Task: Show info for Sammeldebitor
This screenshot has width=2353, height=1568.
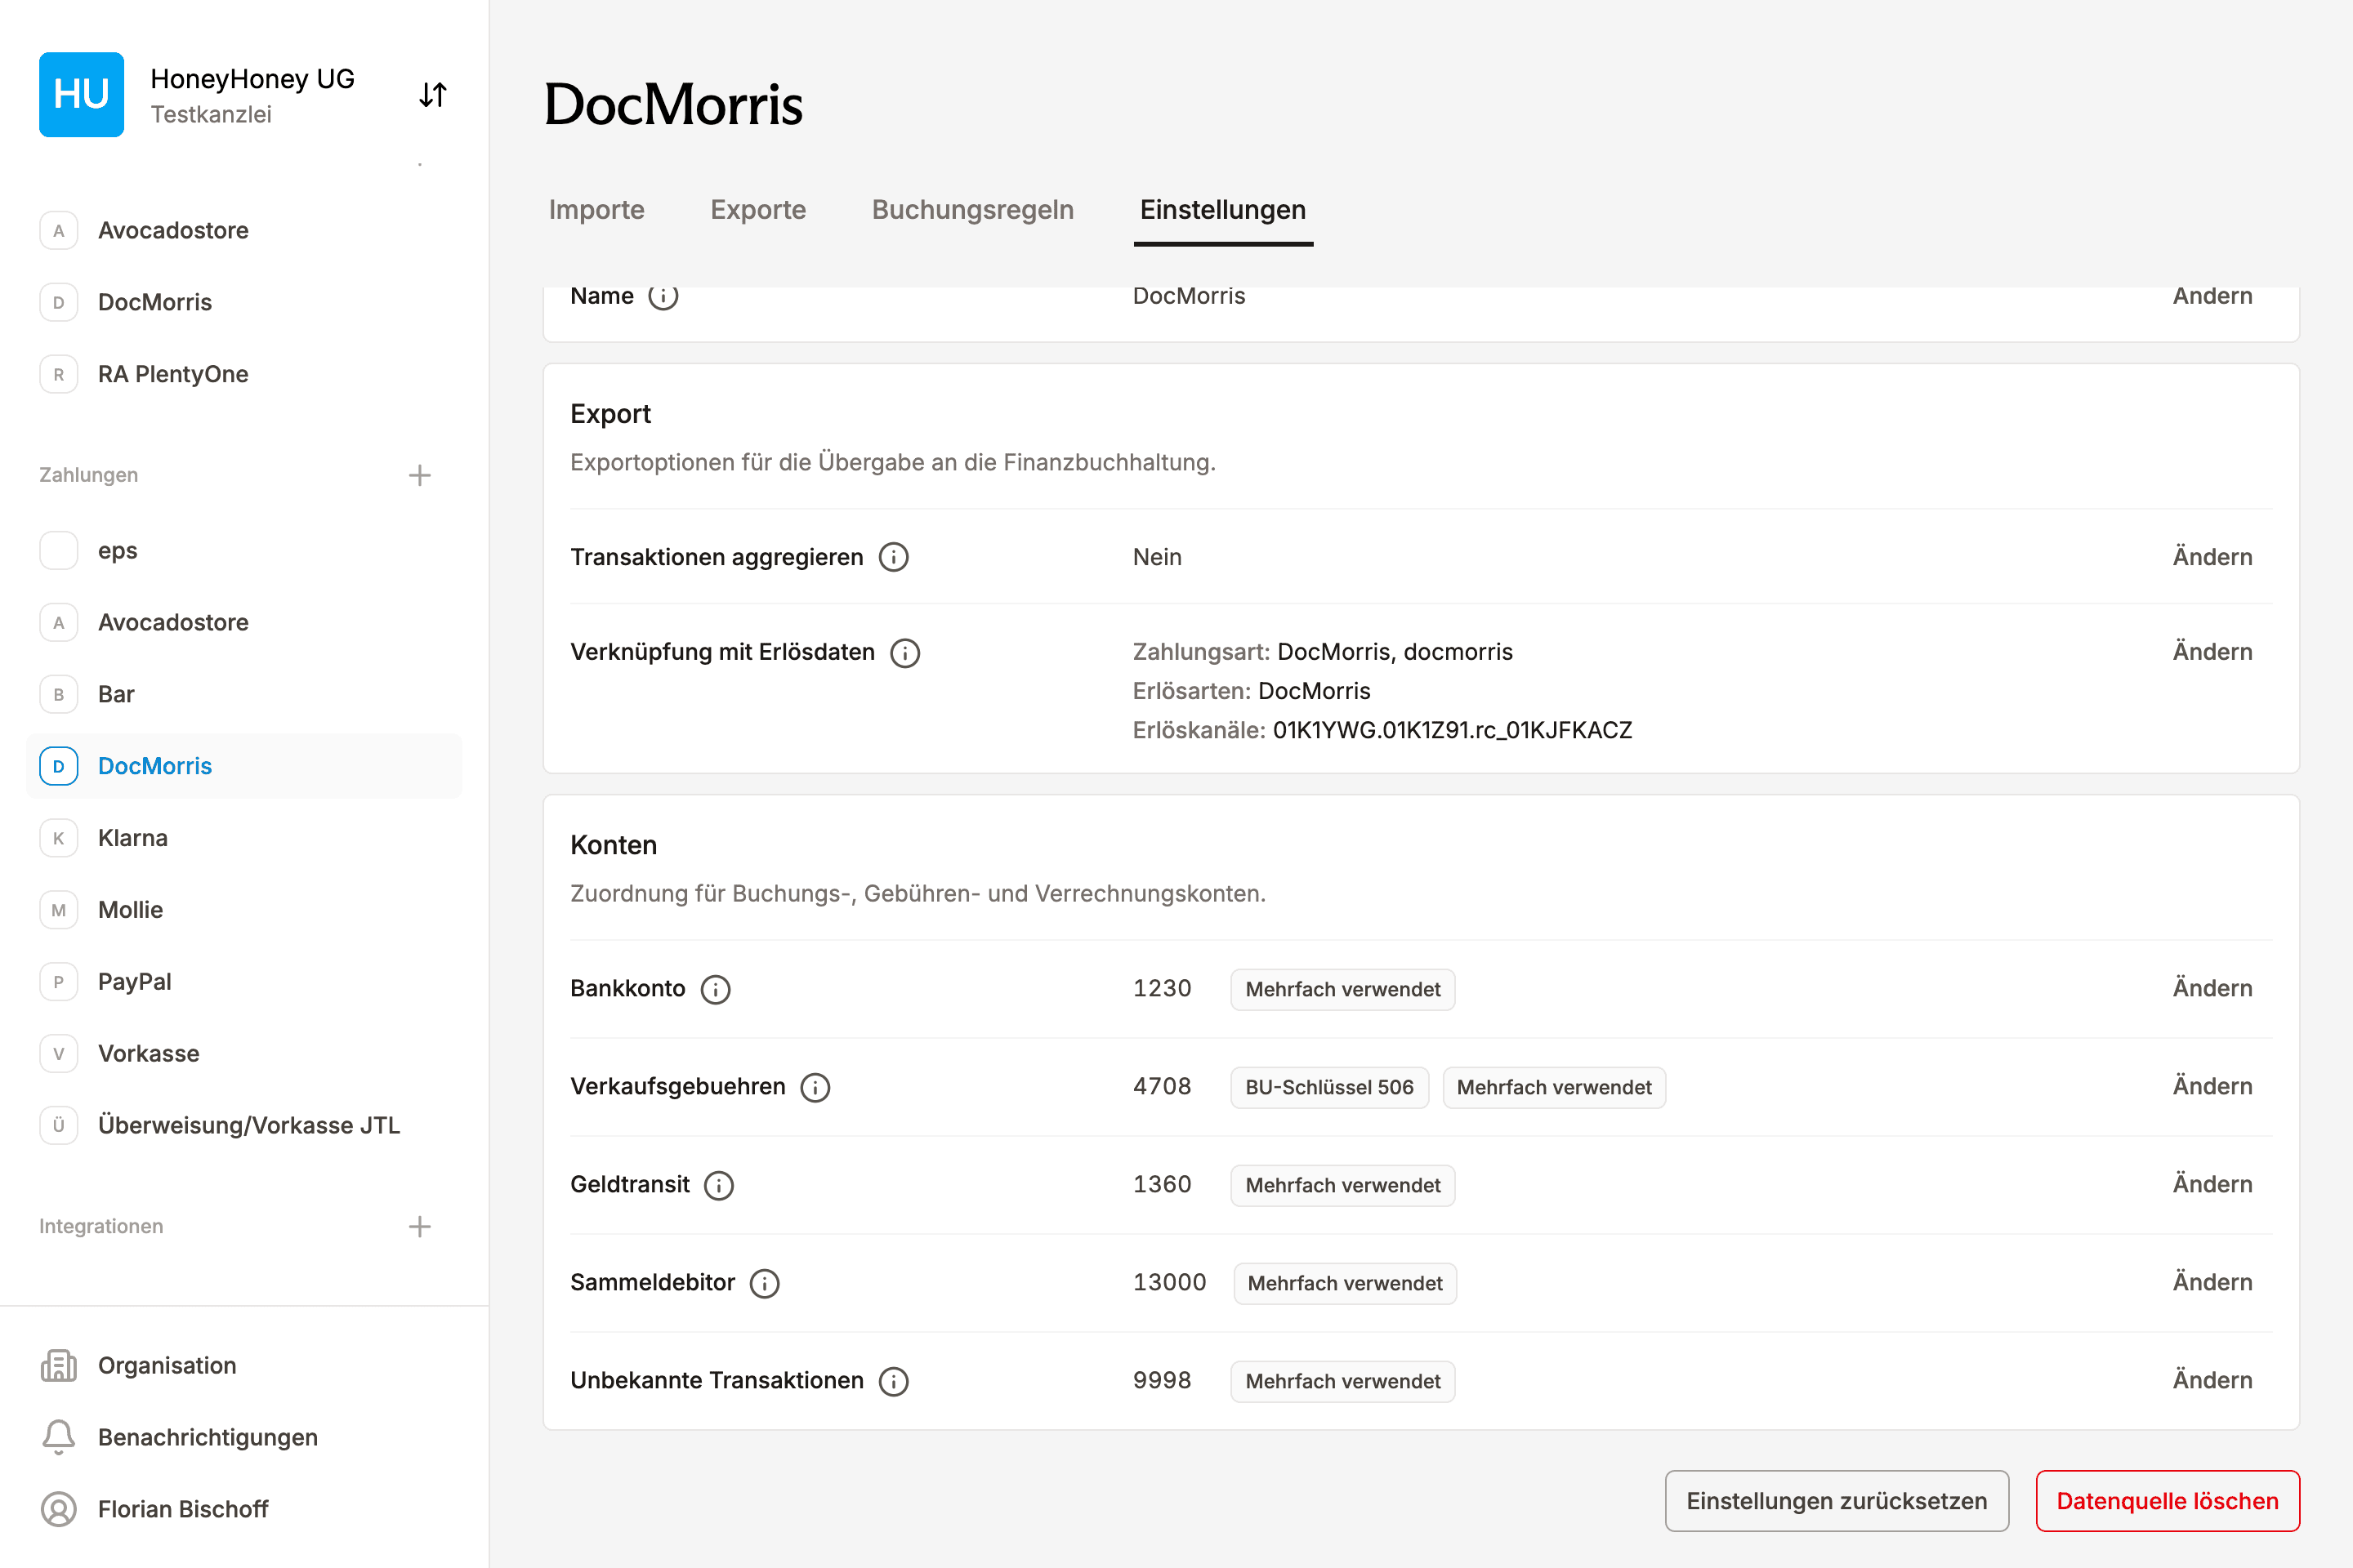Action: click(765, 1283)
